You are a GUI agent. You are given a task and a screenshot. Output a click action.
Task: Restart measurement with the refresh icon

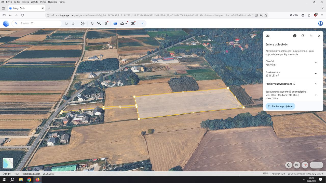(x=303, y=36)
